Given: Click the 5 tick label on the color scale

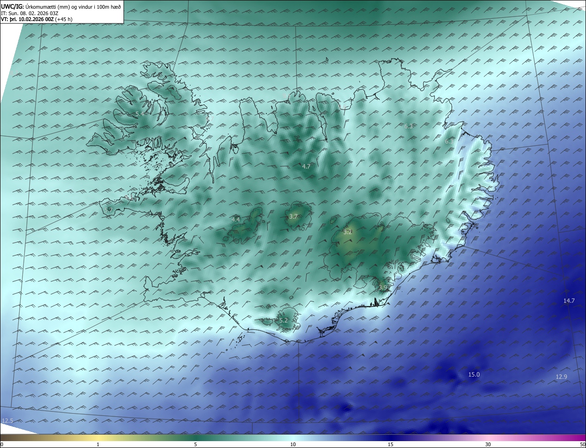Looking at the screenshot, I should (195, 444).
